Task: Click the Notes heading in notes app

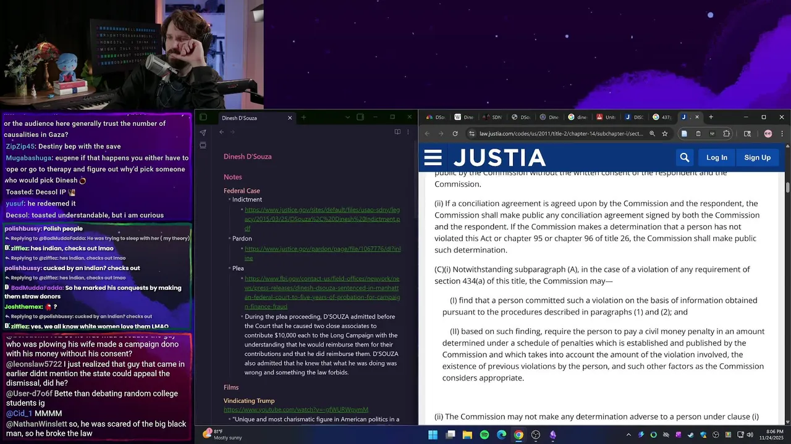Action: tap(233, 177)
